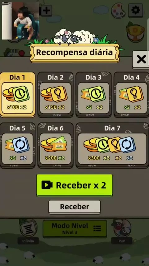Screen dimensions: 149x266
Task: Open the level list icon
Action: click(x=97, y=228)
